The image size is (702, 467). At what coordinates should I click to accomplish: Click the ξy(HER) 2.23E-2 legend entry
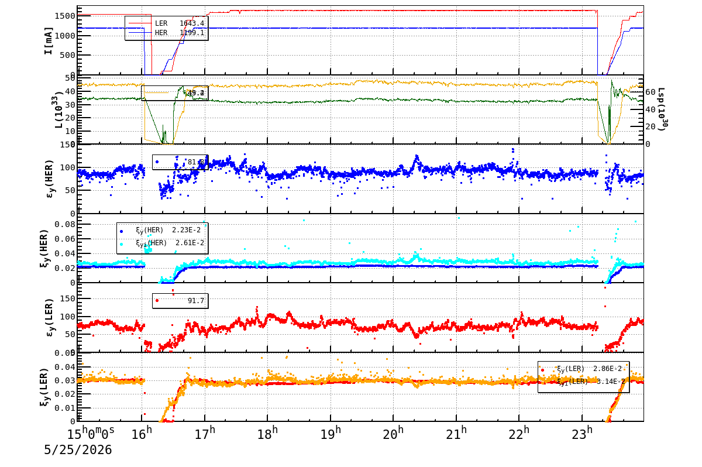161,231
